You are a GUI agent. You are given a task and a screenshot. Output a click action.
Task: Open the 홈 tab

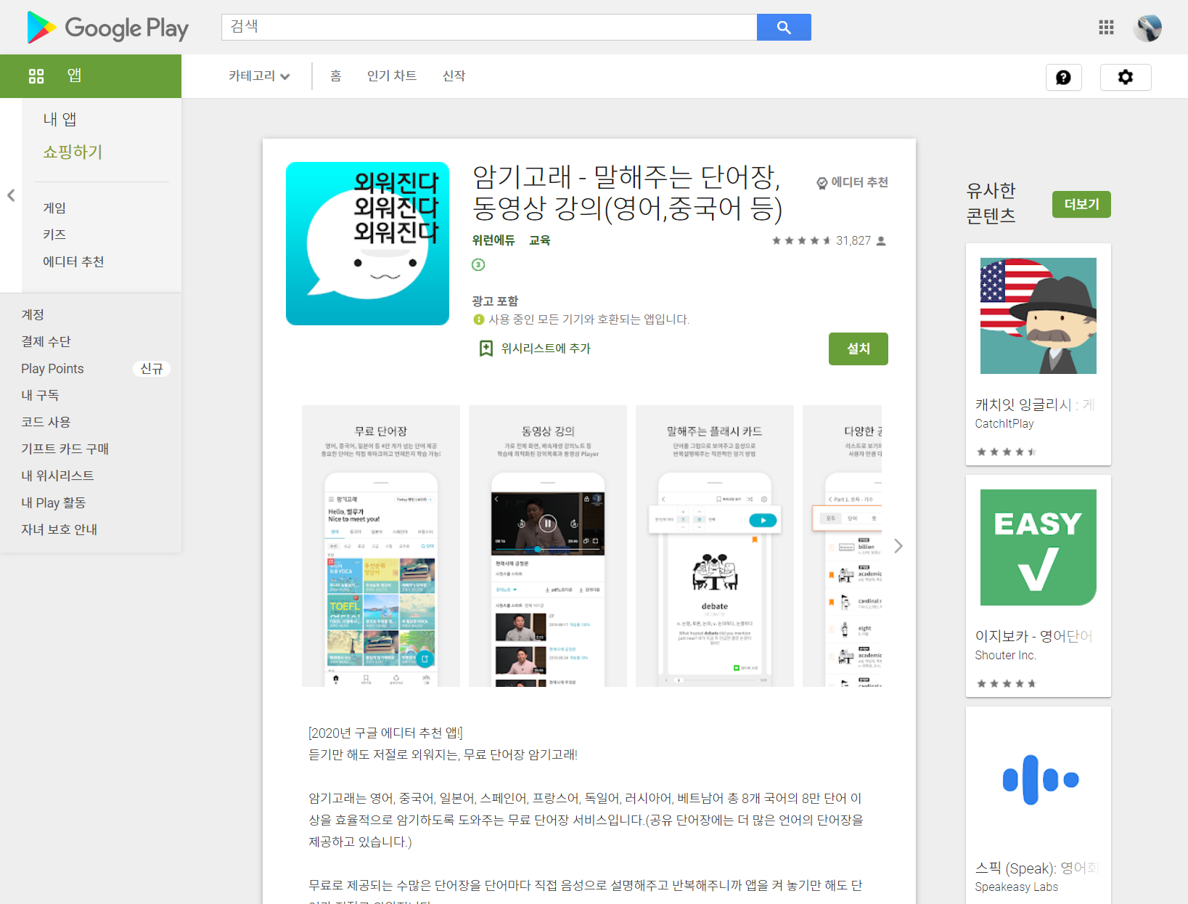coord(335,76)
